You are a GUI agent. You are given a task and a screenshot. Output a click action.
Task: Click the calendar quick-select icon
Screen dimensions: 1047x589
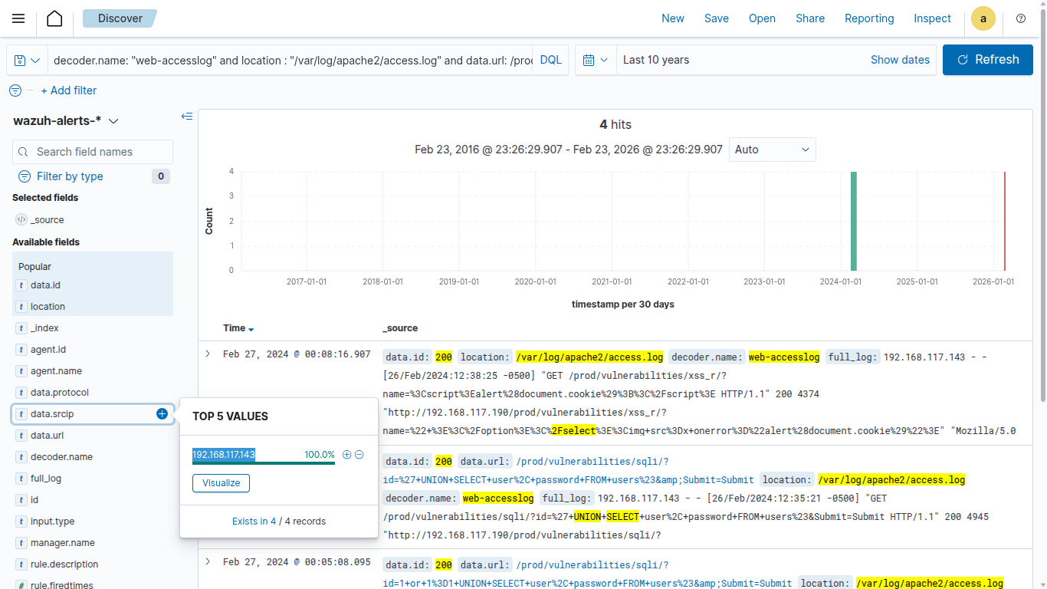pos(596,60)
